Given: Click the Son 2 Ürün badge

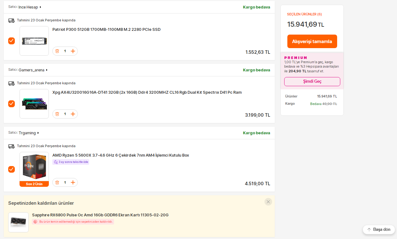Looking at the screenshot, I should coord(34,184).
